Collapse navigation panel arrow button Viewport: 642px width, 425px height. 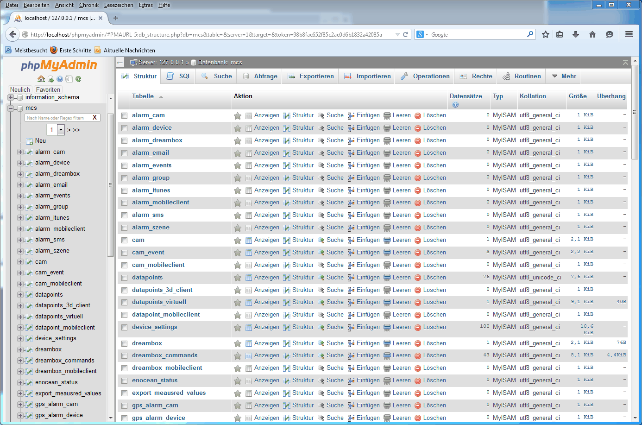click(x=120, y=63)
